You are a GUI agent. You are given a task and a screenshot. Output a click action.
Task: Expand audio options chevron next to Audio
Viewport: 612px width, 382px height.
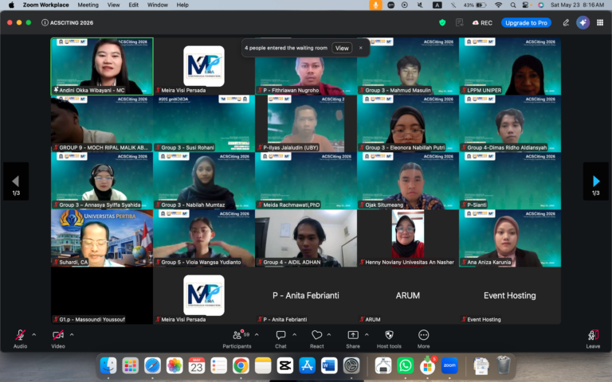pos(34,335)
